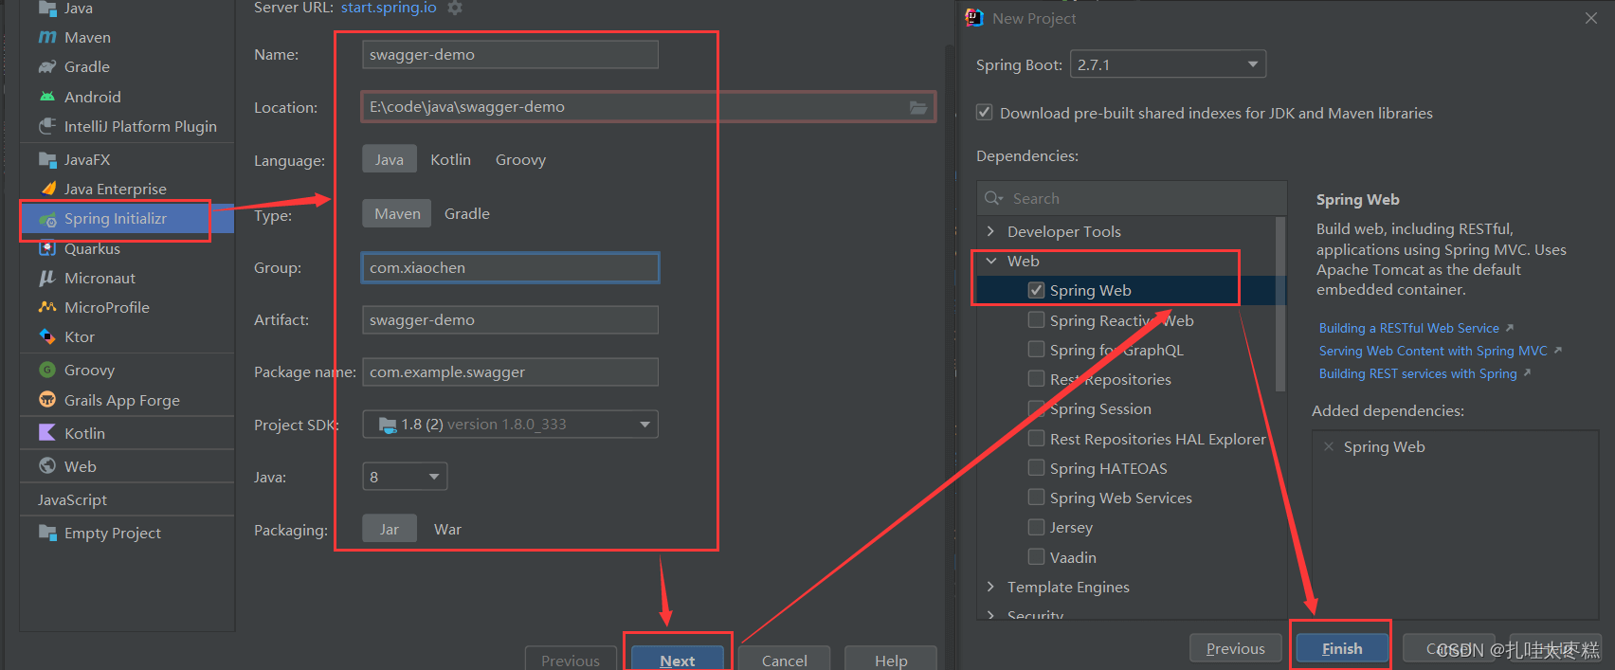Click the Spring Initializr leaf icon
This screenshot has width=1615, height=670.
(47, 219)
